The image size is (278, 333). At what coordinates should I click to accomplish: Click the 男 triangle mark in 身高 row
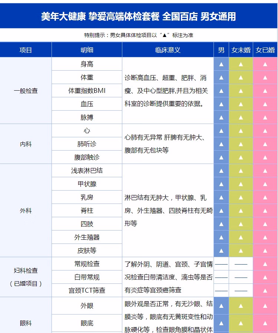coord(221,64)
